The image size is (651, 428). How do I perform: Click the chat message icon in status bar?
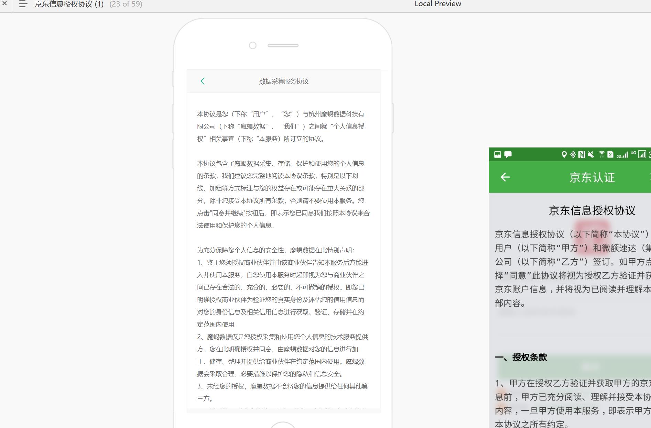click(508, 154)
